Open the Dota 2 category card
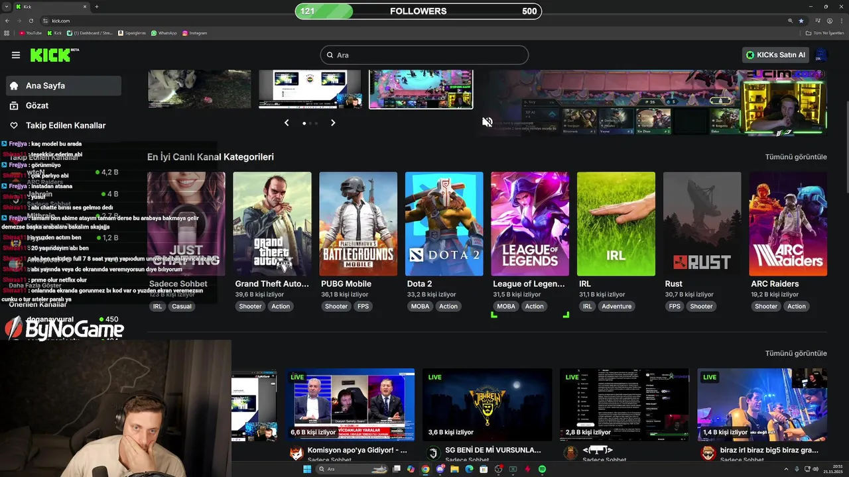Screen dimensions: 849x477 pos(444,224)
